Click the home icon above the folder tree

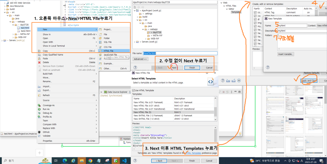click(x=135, y=7)
